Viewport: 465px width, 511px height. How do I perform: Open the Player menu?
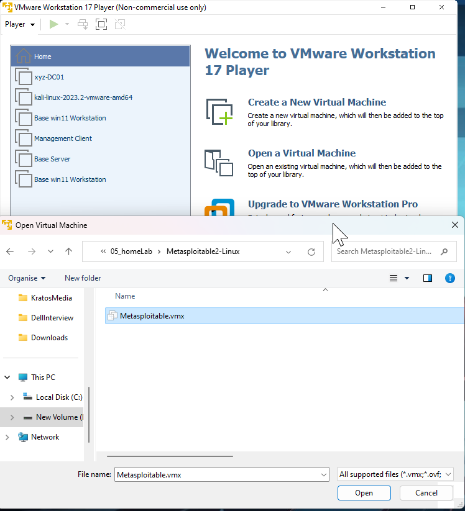(x=19, y=24)
